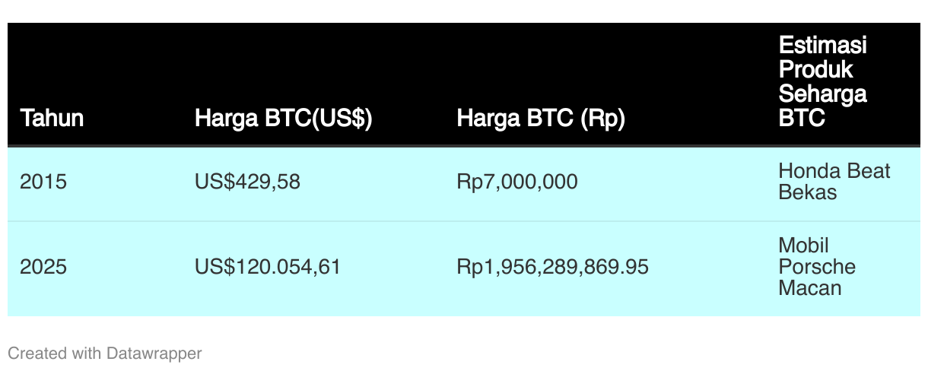This screenshot has width=928, height=371.
Task: Select the Mobil Porsche Macan cell
Action: pyautogui.click(x=817, y=267)
